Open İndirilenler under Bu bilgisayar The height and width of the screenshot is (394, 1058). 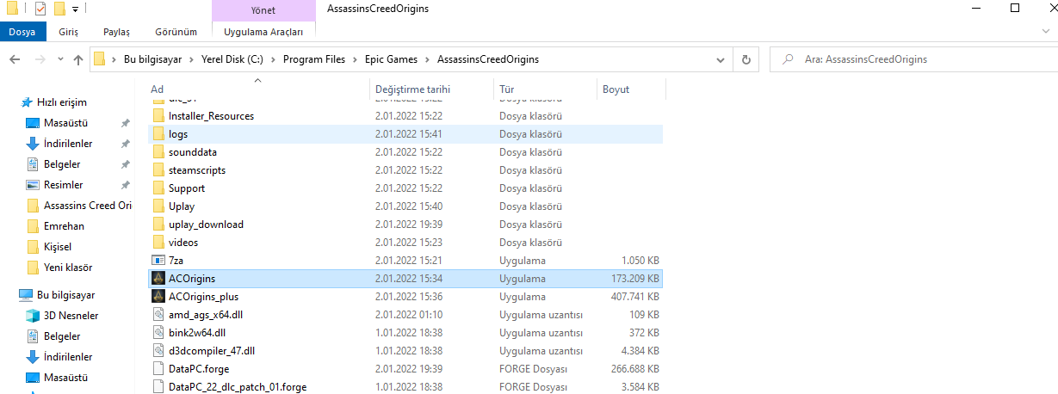click(68, 357)
